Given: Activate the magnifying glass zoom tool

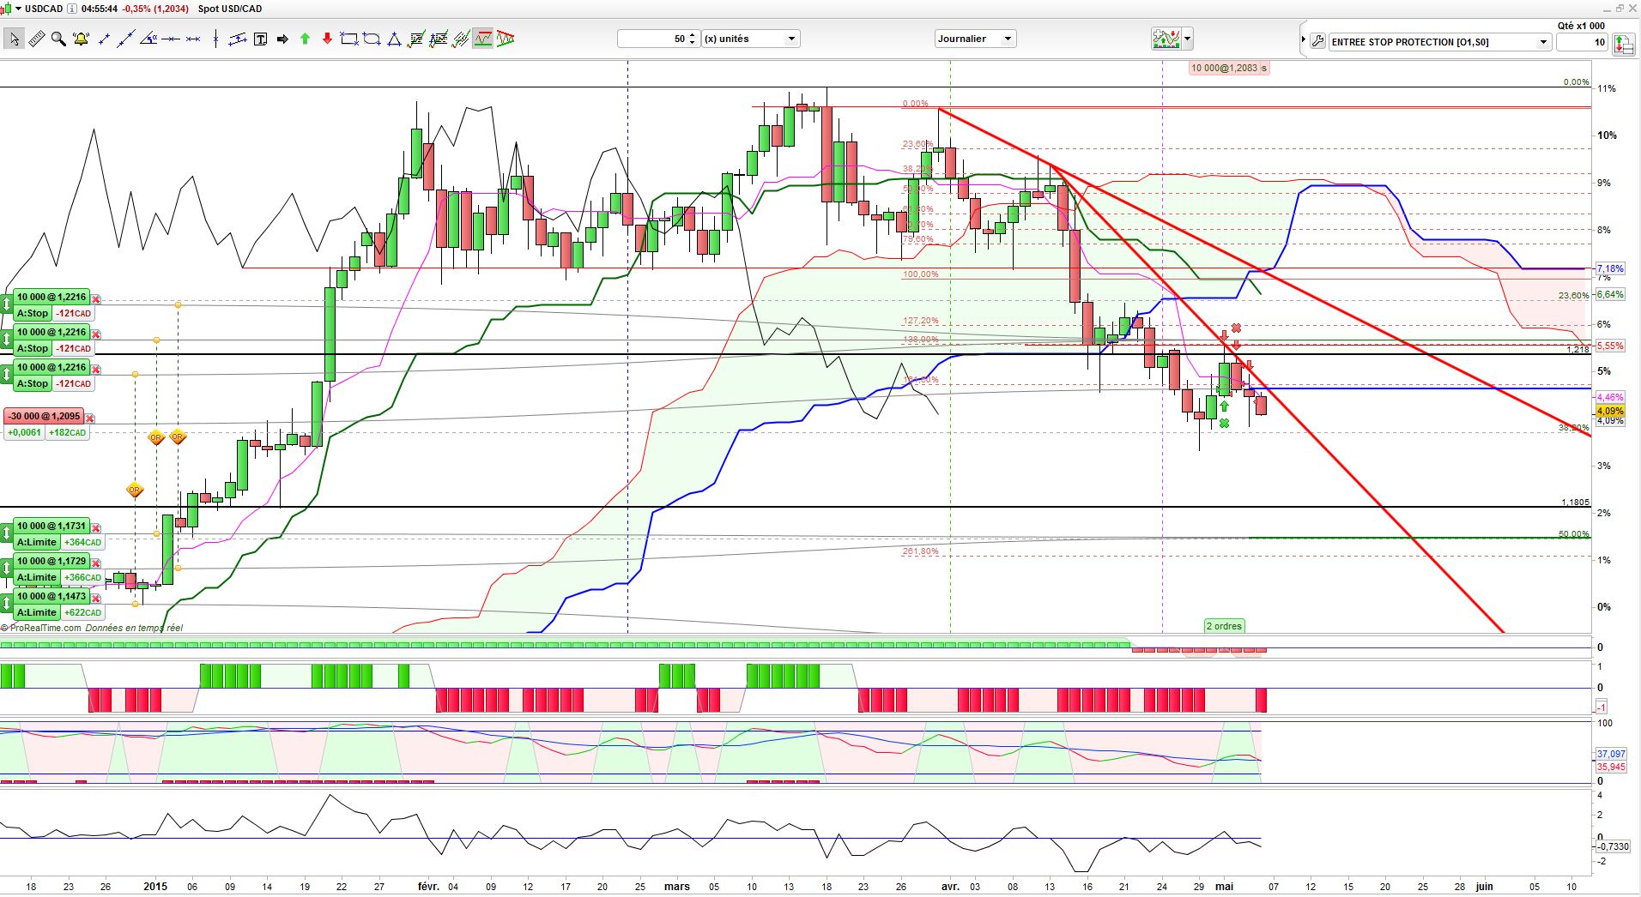Looking at the screenshot, I should pos(58,39).
